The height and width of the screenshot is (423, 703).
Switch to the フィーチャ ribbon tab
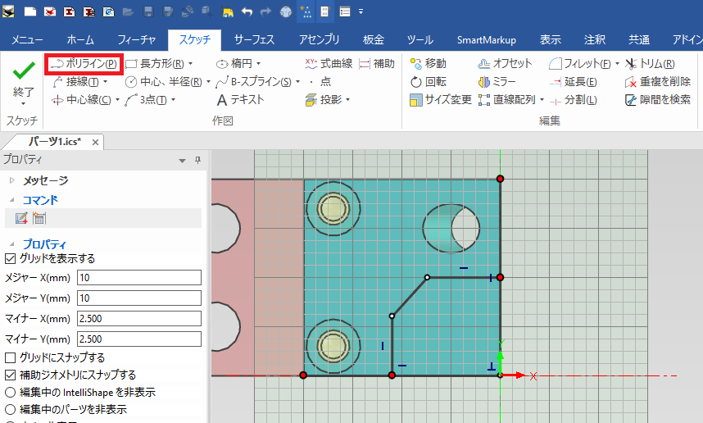137,39
